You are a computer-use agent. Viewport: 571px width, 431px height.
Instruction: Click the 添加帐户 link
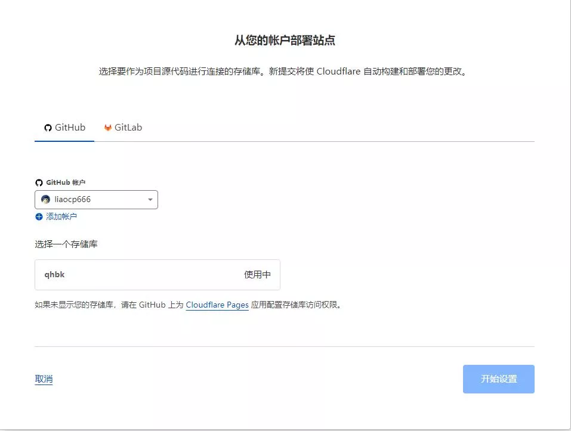61,217
